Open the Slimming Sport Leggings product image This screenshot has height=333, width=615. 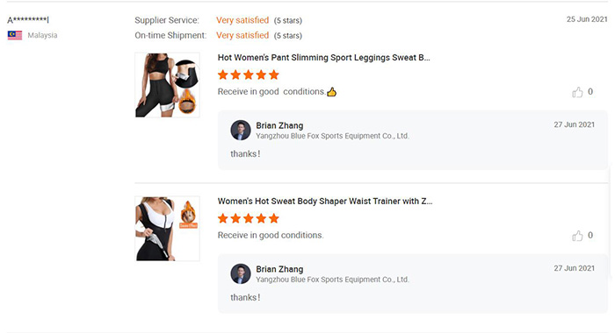tap(168, 85)
